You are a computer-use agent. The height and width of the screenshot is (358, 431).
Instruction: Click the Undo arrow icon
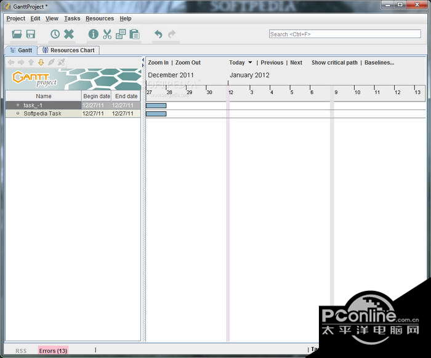(158, 34)
